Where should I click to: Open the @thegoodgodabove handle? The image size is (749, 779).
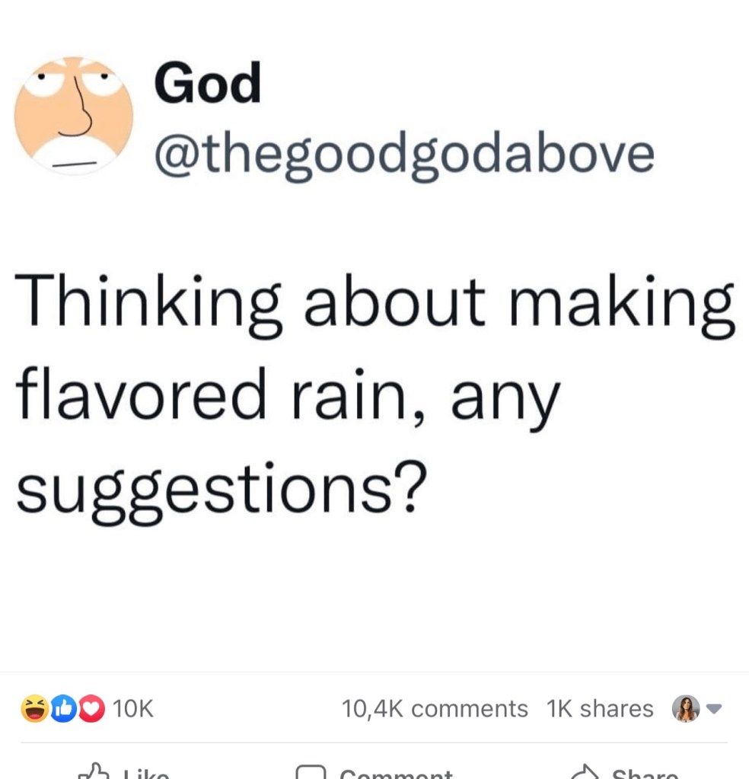[403, 154]
